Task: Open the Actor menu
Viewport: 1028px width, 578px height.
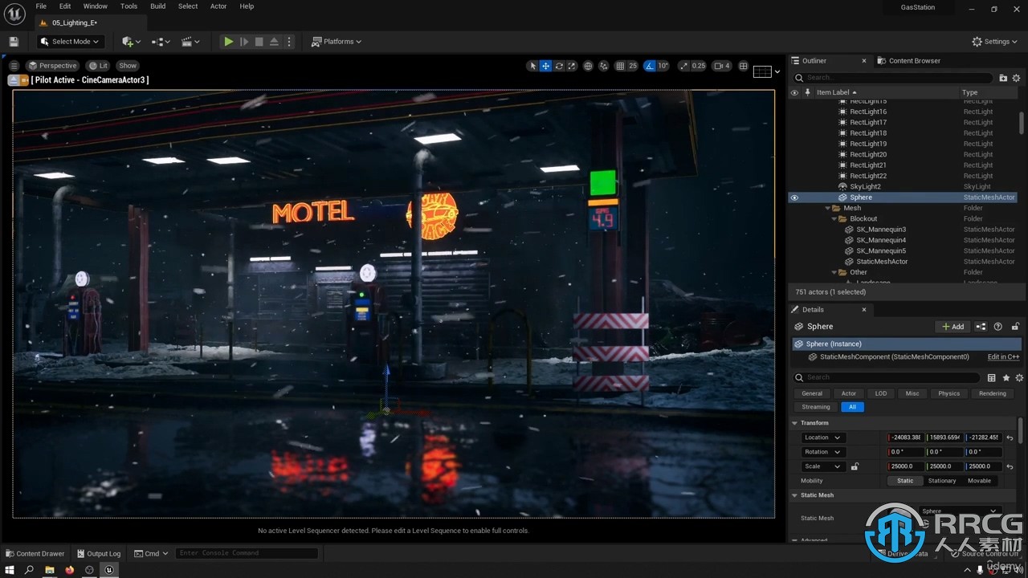Action: click(x=218, y=6)
